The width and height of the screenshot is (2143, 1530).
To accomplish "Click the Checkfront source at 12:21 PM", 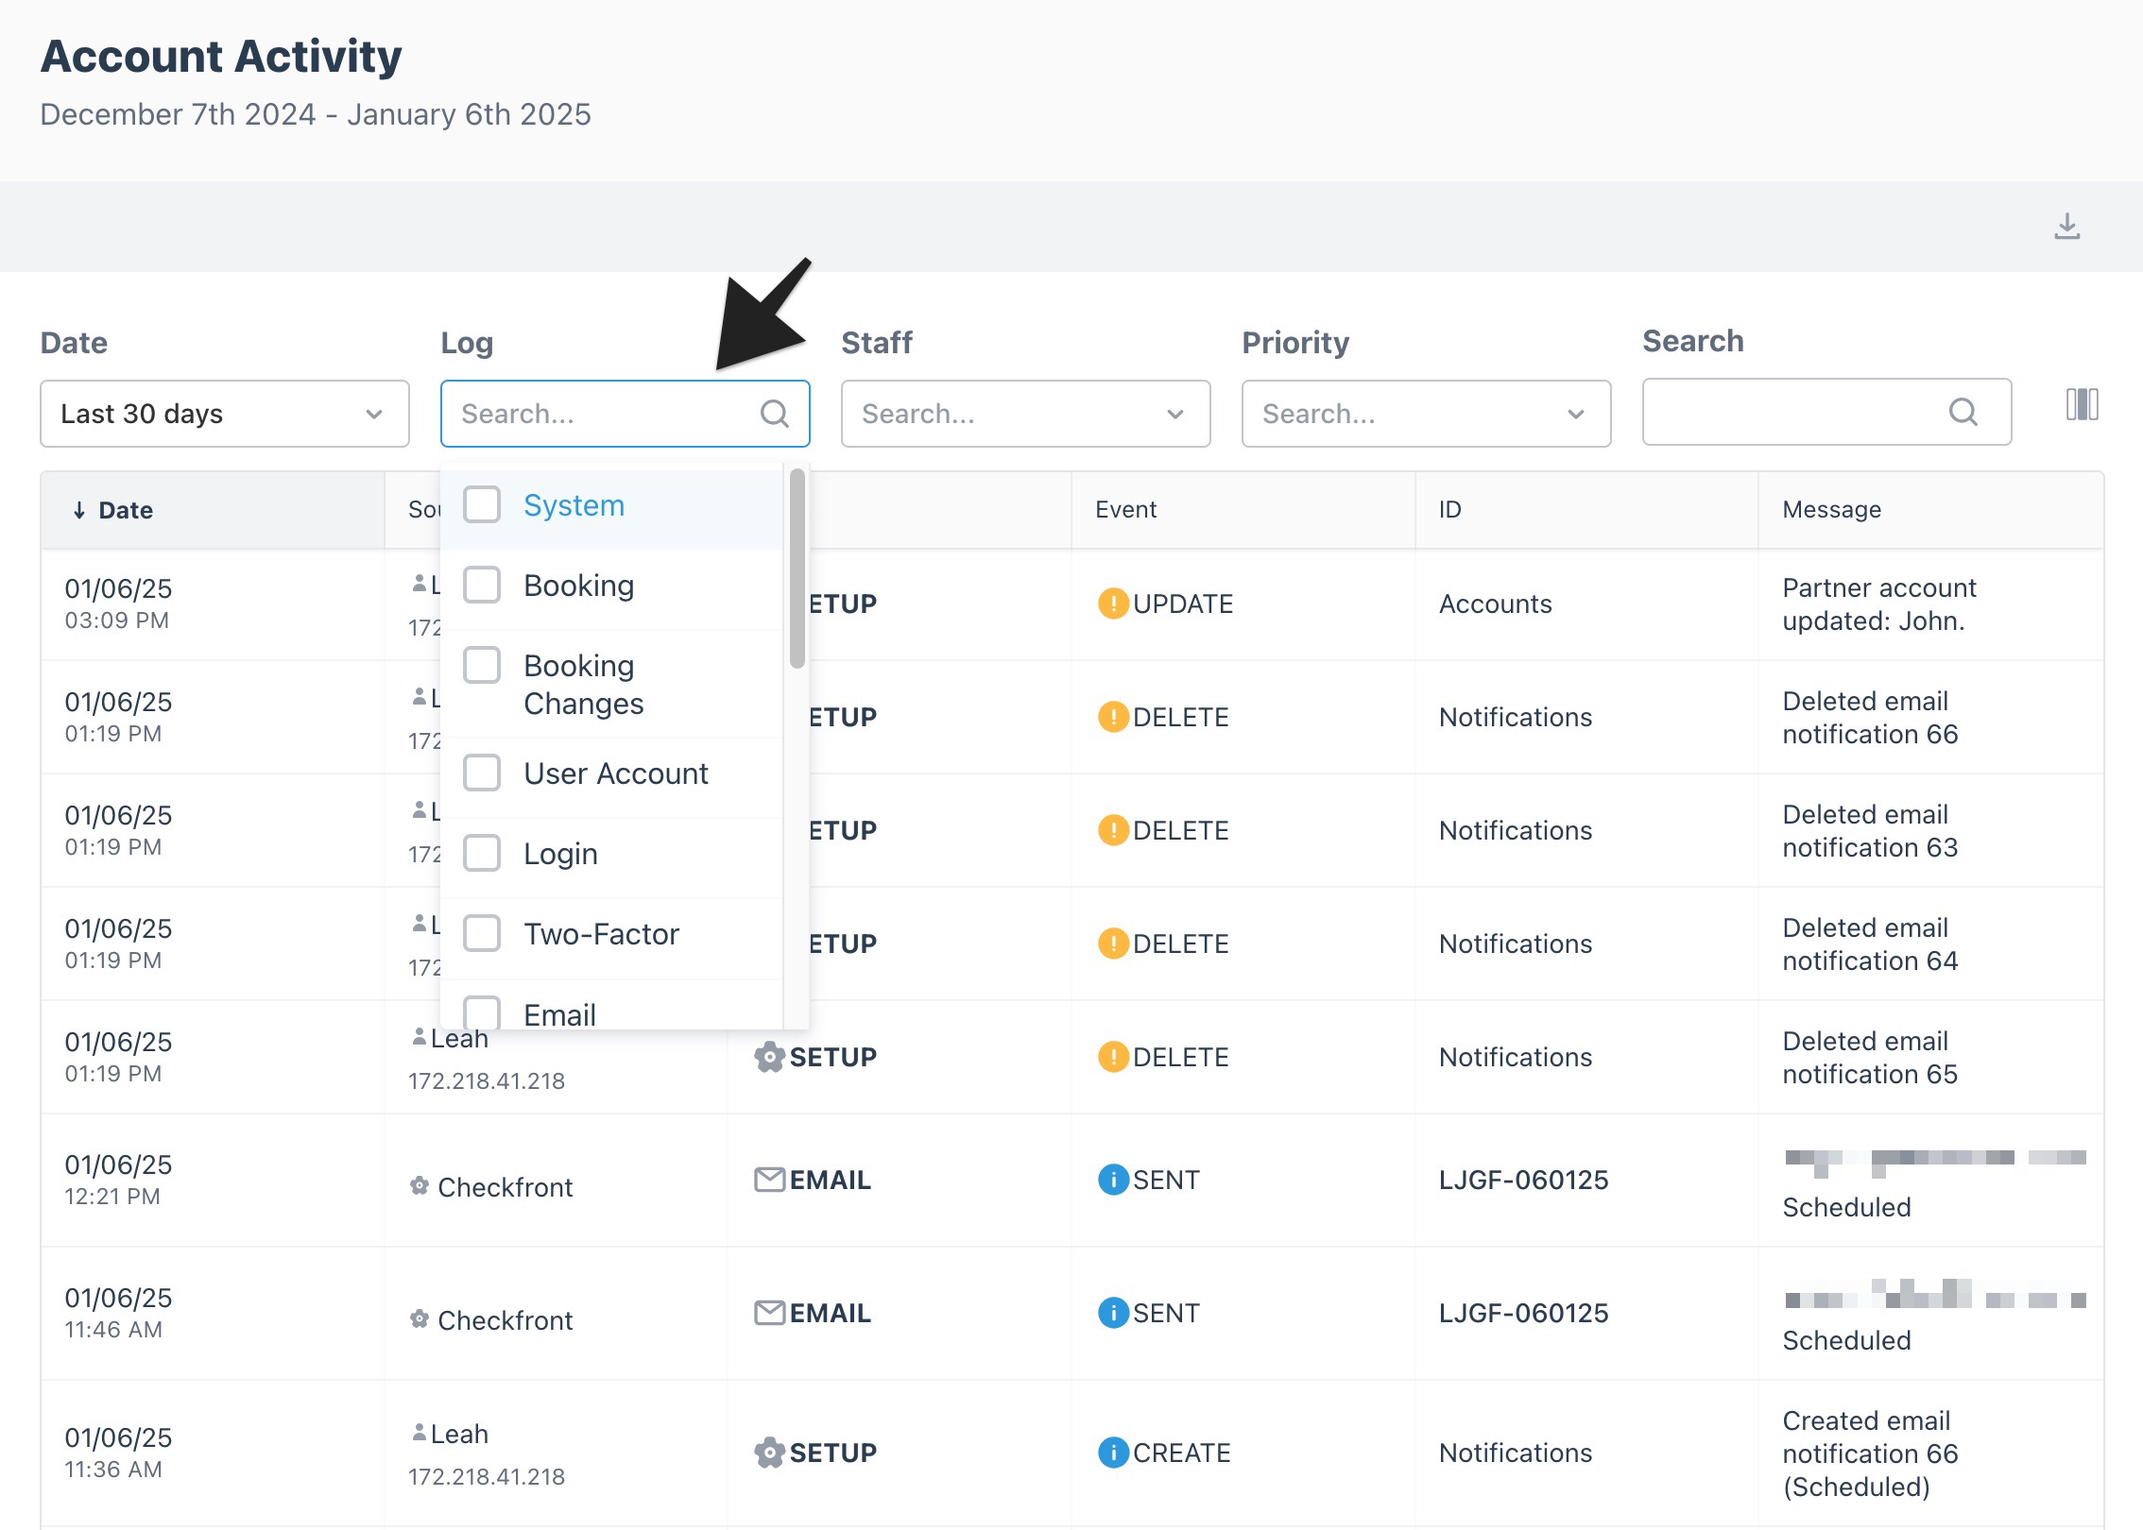I will click(505, 1187).
